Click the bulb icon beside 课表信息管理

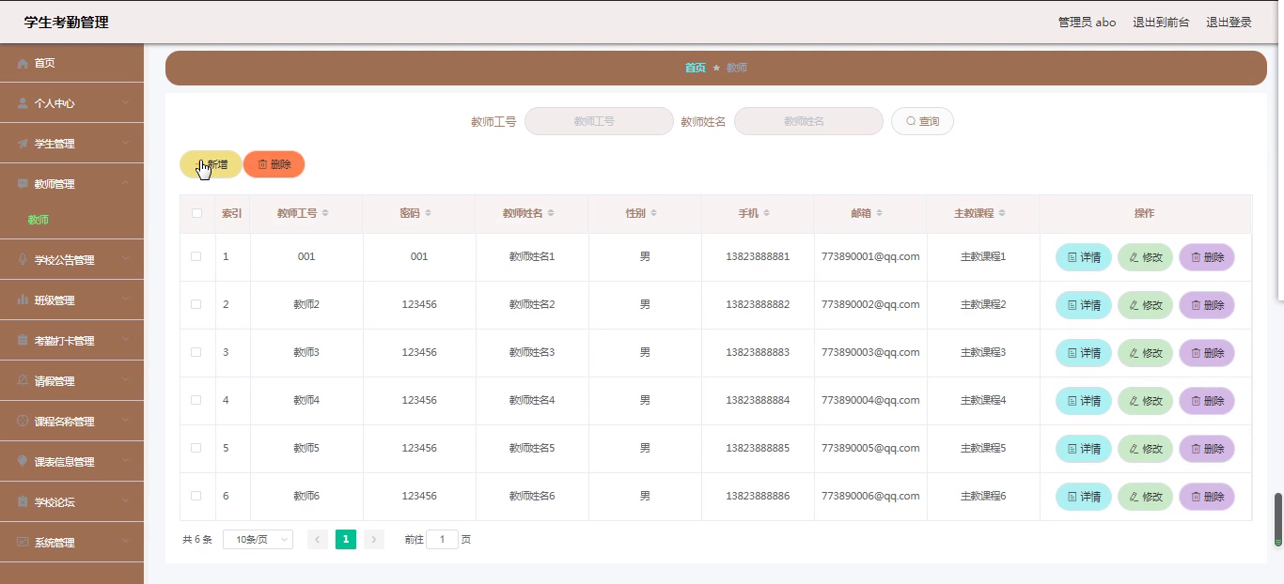tap(23, 462)
